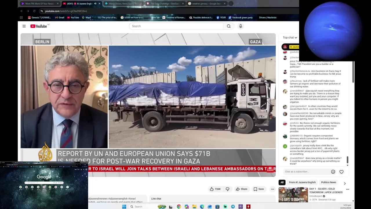Viewport: 371px width, 209px height.
Task: Open the Possible defences bookmark
Action: 201,17
